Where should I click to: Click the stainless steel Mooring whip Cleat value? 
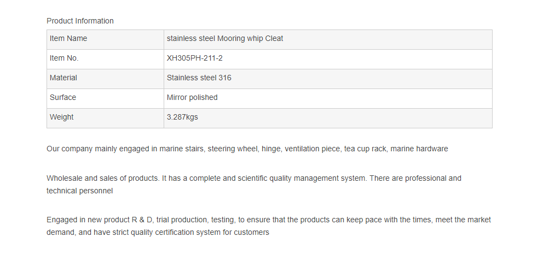225,38
